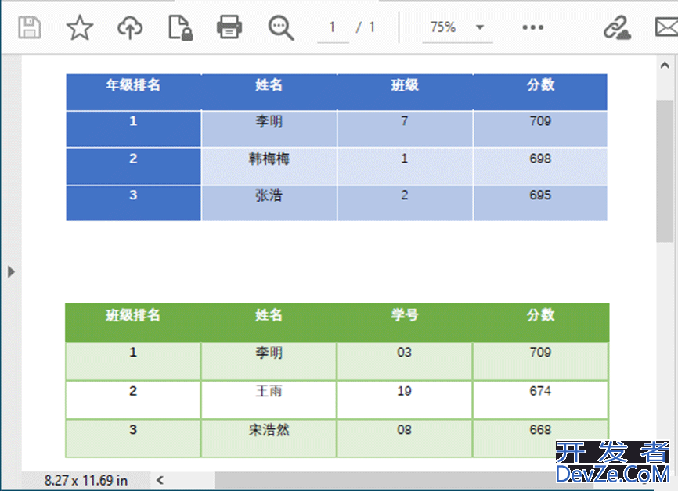Send the file by email envelope icon
The width and height of the screenshot is (678, 491).
666,27
